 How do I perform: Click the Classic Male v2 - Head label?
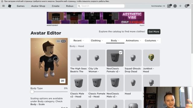pyautogui.click(x=77, y=95)
